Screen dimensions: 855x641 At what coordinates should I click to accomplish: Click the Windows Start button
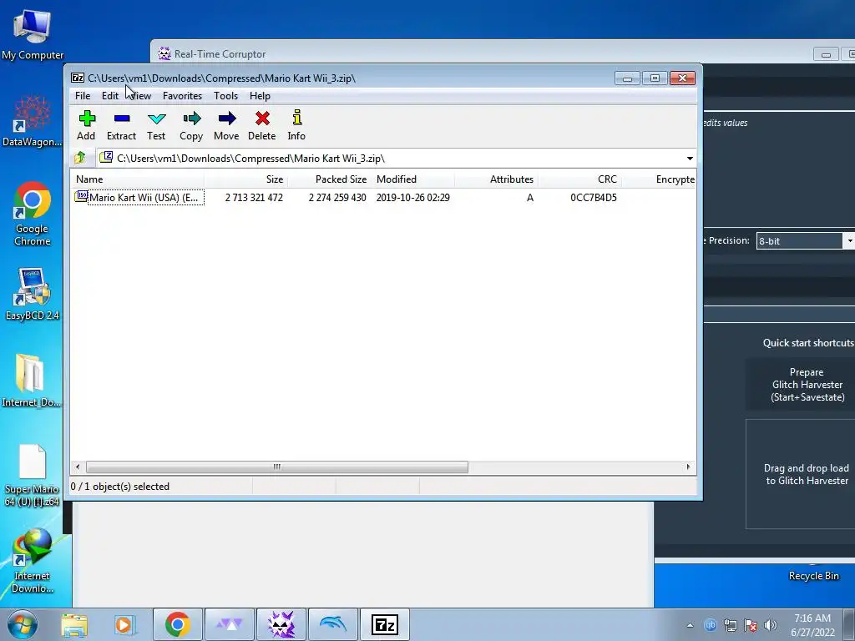pos(23,624)
